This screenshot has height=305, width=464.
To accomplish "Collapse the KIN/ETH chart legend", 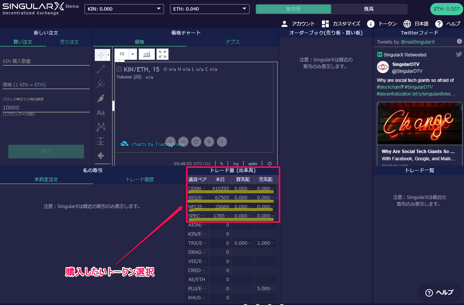I will 119,69.
